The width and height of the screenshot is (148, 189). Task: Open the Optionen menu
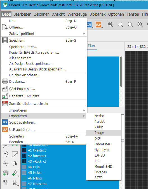pos(116,14)
